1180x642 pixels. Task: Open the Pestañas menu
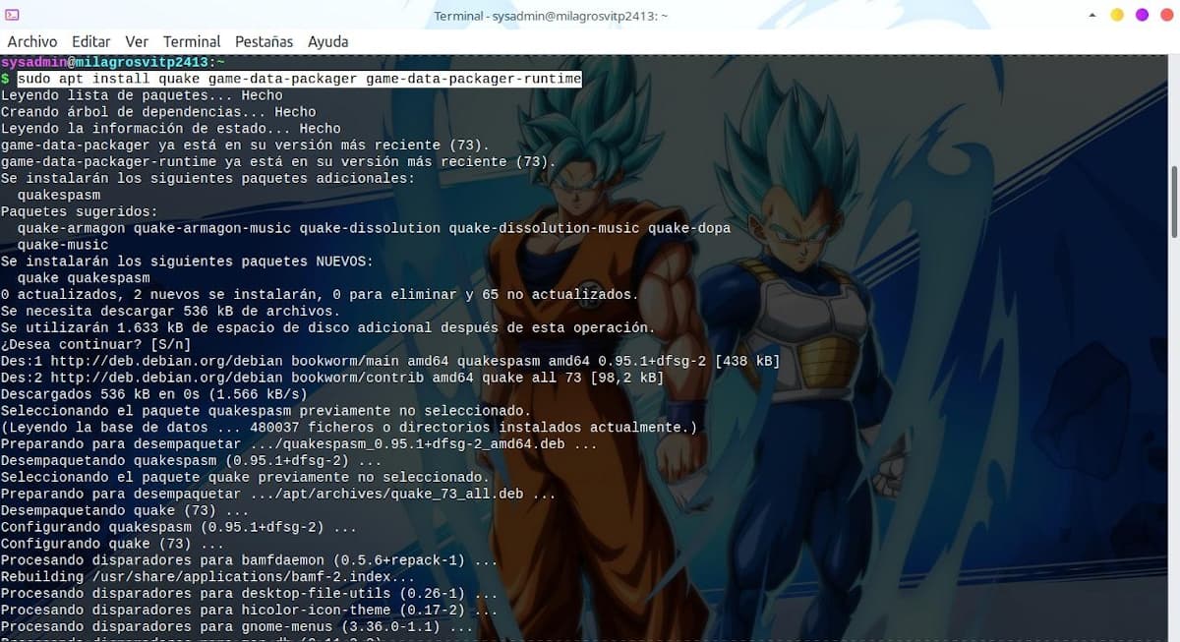click(x=264, y=41)
